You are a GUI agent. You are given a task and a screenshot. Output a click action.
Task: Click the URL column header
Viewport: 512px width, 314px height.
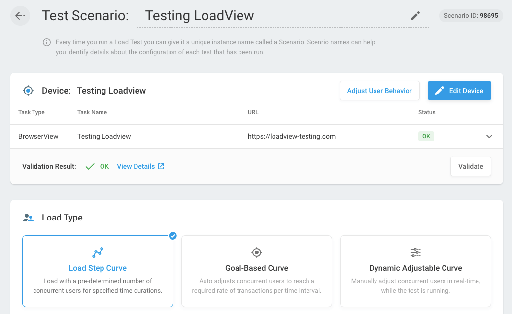click(x=253, y=112)
